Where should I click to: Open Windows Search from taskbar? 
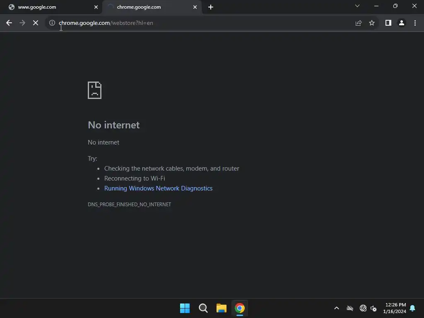203,308
